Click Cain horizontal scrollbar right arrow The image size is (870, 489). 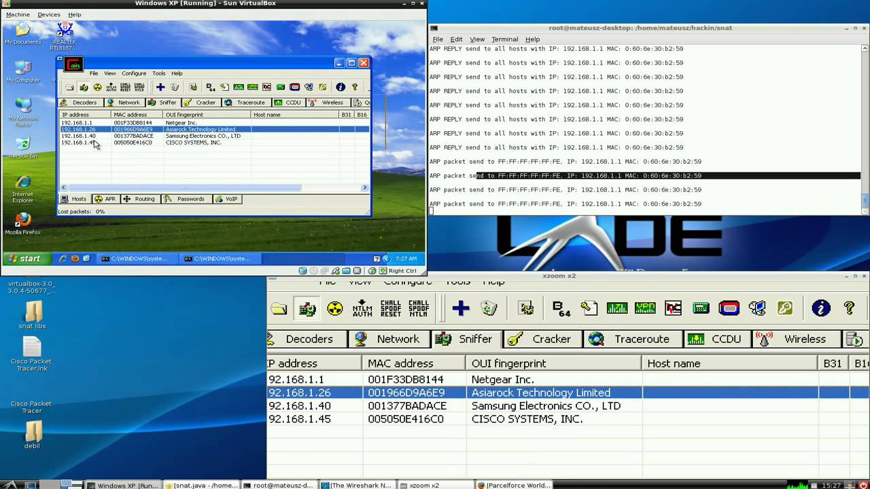coord(365,187)
